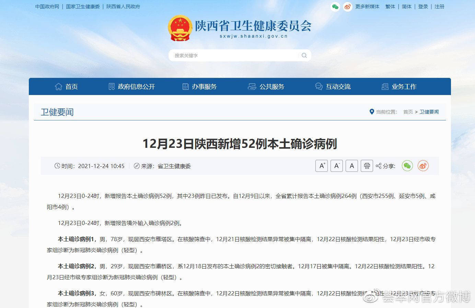Click the search magnifier icon
Viewport: 475px width, 308px height.
click(x=304, y=55)
